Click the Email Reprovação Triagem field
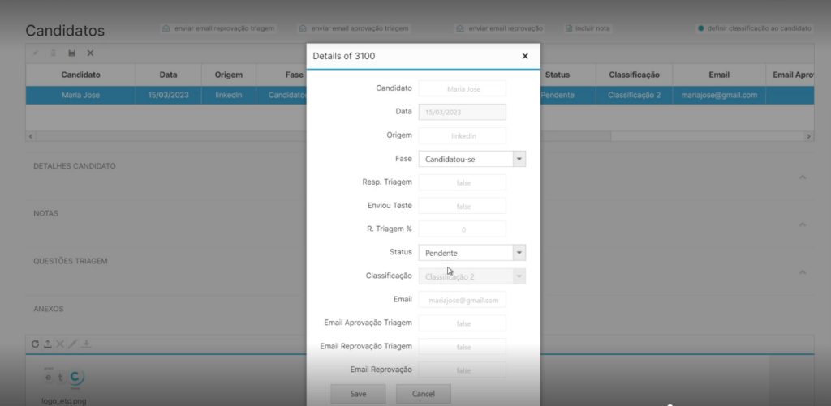Viewport: 831px width, 406px height. point(462,347)
